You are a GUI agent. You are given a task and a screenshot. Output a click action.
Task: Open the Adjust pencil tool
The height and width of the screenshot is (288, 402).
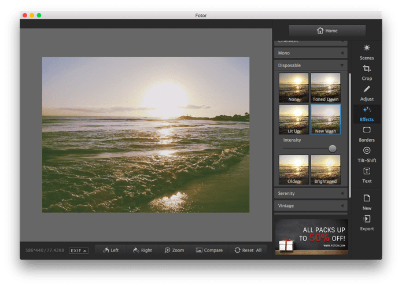(x=367, y=93)
